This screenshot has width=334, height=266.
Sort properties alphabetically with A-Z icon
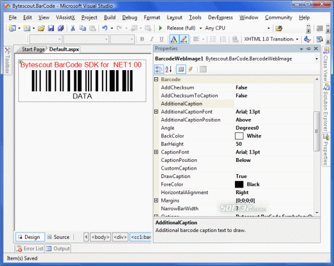169,69
